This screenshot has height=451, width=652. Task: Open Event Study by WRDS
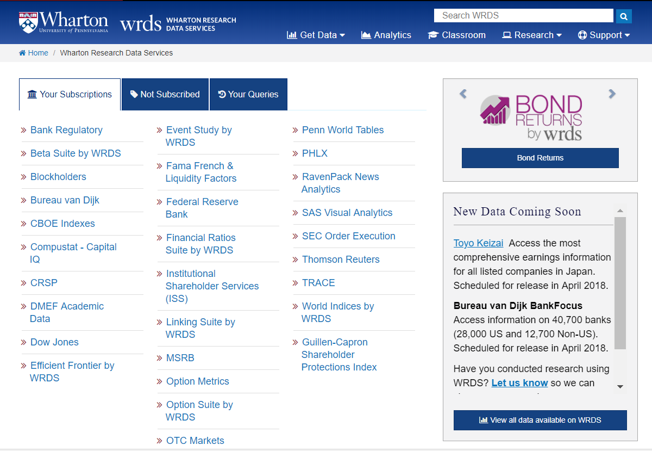[199, 136]
